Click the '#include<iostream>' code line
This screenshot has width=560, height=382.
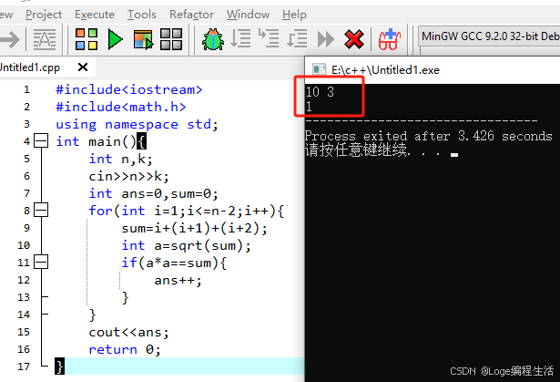click(x=129, y=89)
